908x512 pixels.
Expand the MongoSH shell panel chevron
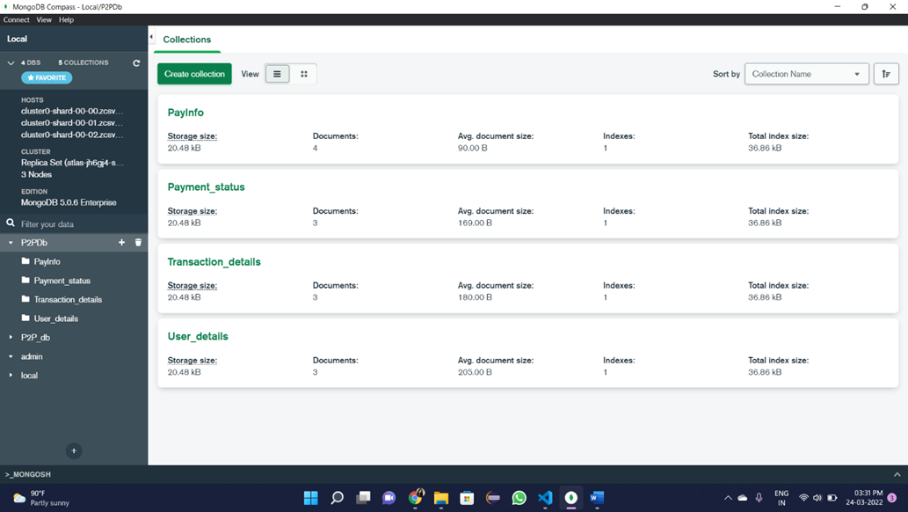[x=897, y=474]
